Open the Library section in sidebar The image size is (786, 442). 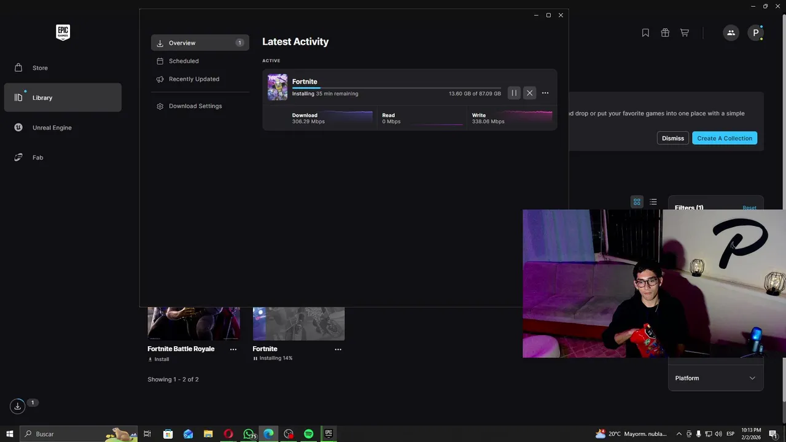click(x=63, y=98)
